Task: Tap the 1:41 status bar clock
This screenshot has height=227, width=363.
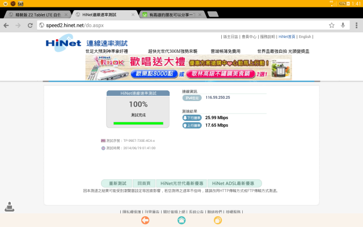Action: click(x=356, y=3)
